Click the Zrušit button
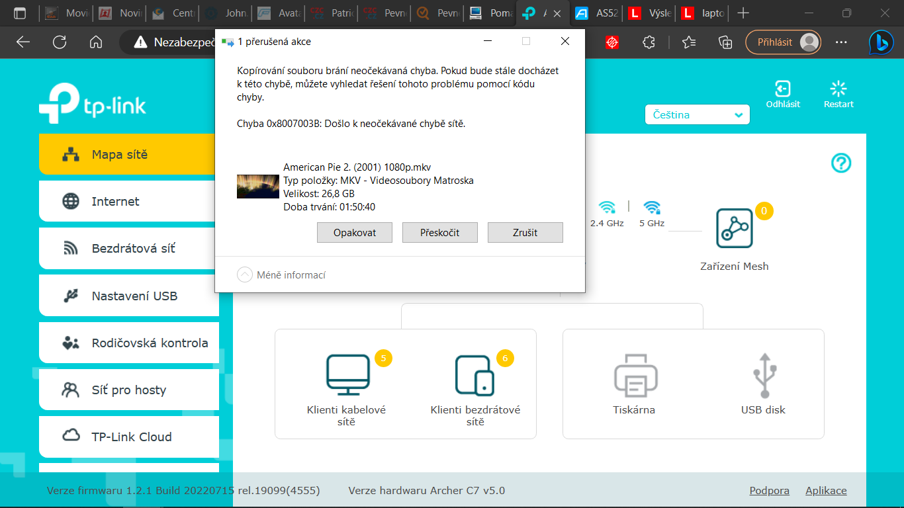 525,233
